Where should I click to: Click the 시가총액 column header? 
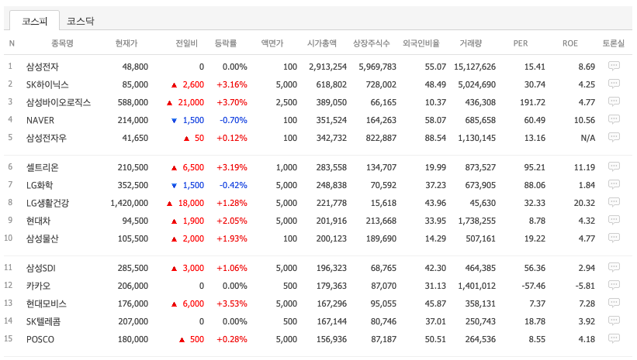322,43
